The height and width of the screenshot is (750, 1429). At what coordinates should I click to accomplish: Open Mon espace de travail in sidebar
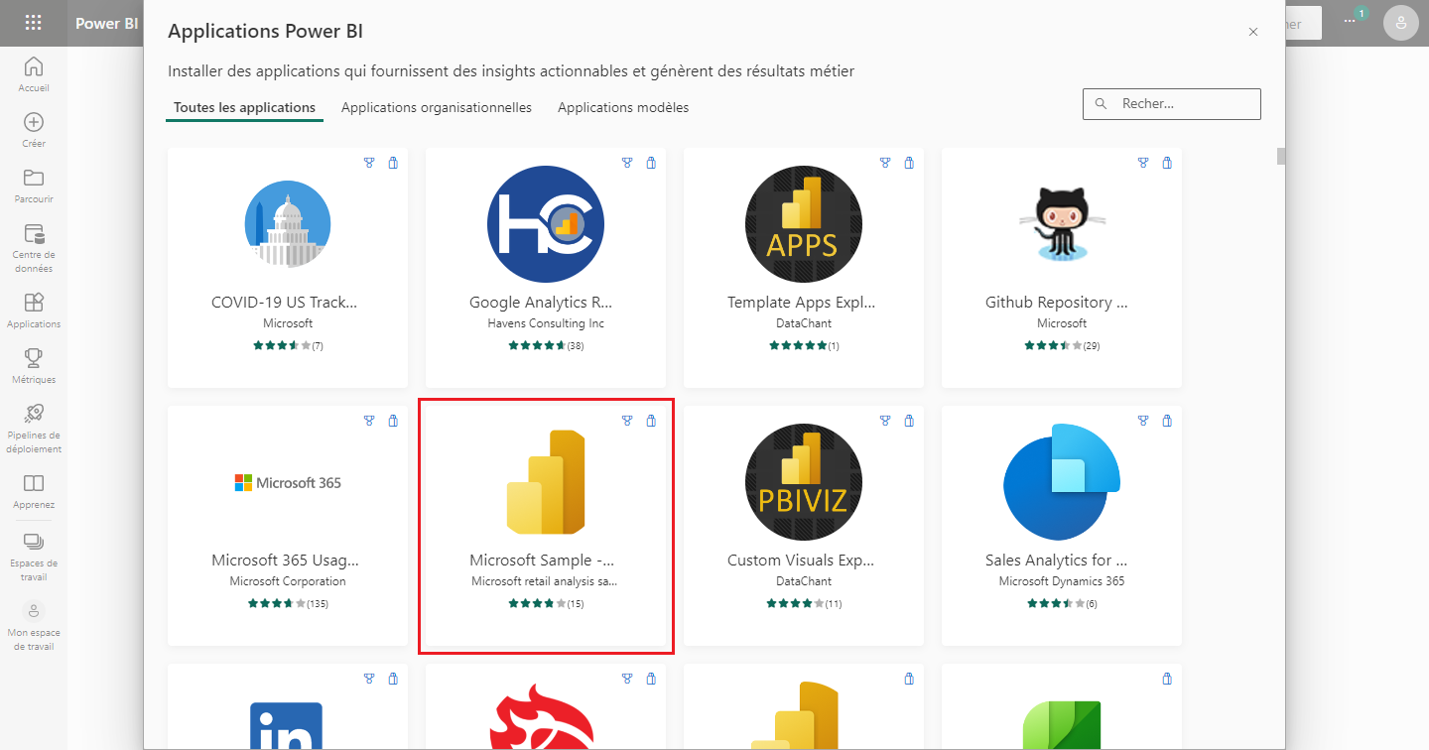(34, 626)
